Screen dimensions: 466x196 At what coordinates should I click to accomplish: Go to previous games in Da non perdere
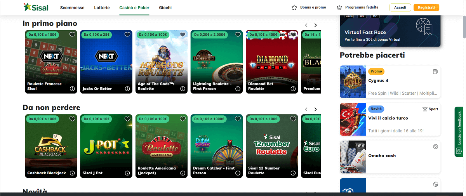coord(306,109)
